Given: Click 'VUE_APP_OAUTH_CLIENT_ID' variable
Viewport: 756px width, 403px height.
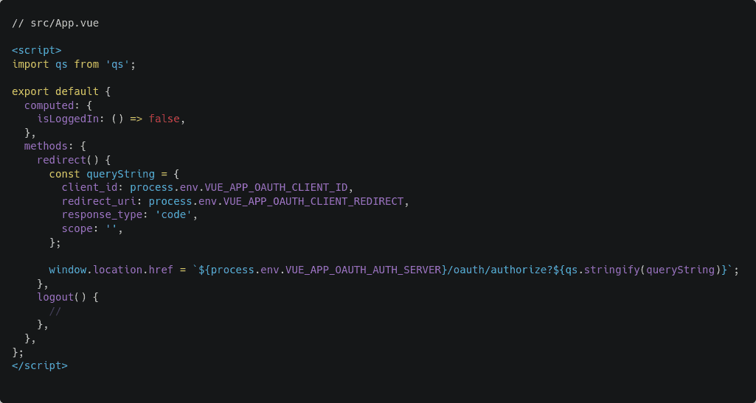Looking at the screenshot, I should pos(277,187).
